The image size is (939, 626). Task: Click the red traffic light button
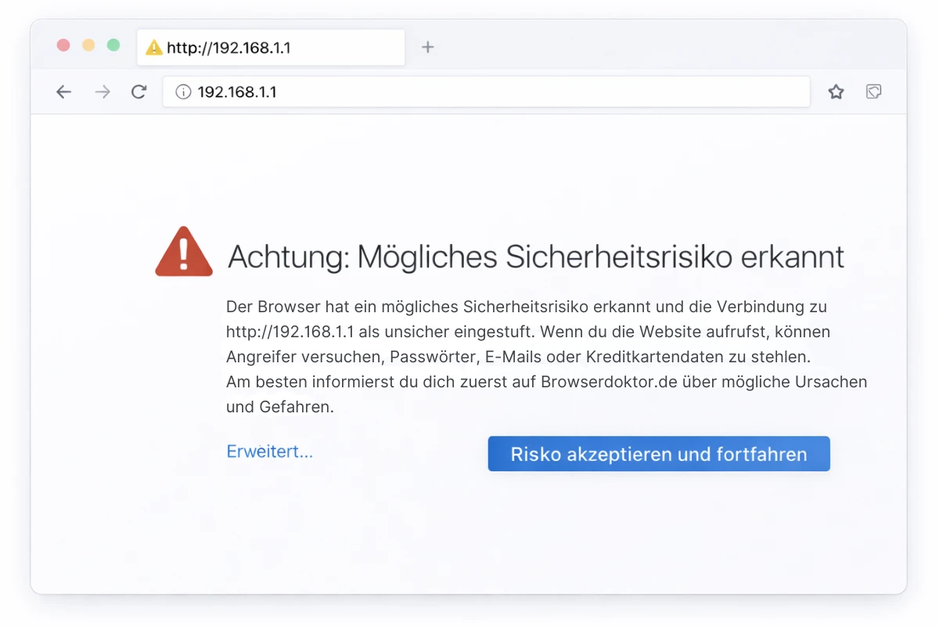tap(63, 45)
